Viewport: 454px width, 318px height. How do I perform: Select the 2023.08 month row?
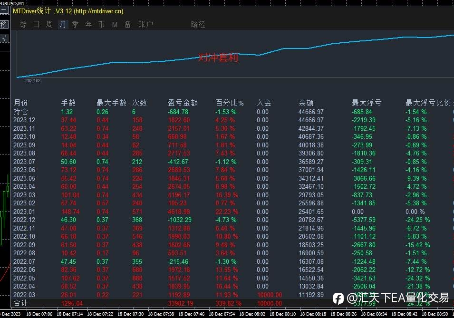[24, 153]
